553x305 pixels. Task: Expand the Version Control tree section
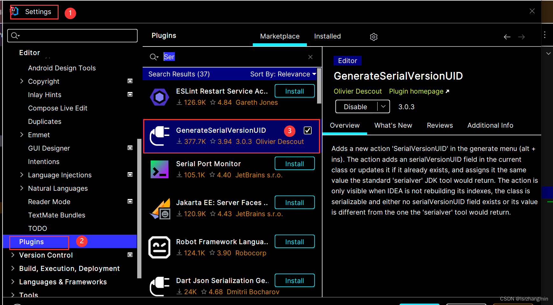[x=13, y=255]
